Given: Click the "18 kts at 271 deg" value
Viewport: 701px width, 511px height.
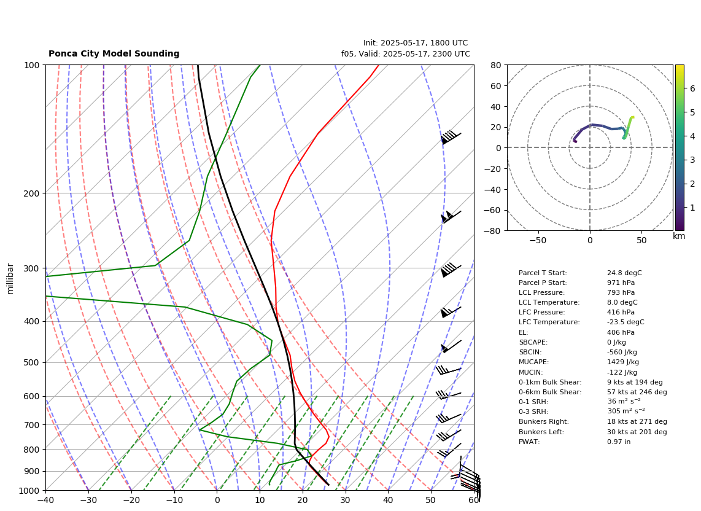Looking at the screenshot, I should click(x=637, y=421).
